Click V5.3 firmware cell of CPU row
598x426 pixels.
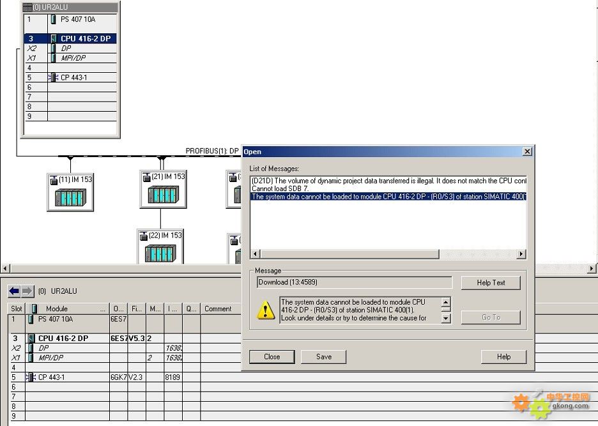click(137, 339)
